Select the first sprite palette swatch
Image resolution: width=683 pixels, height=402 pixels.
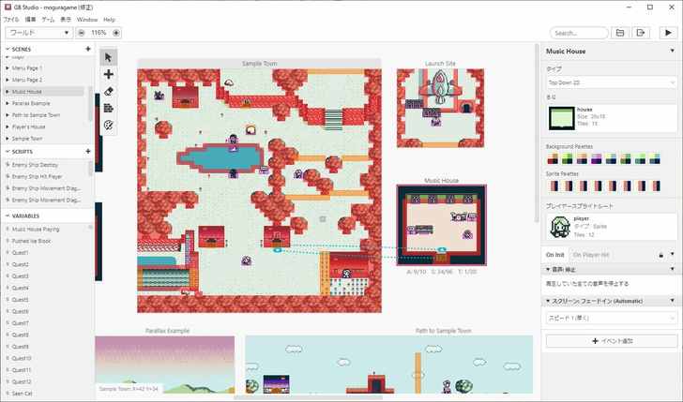[553, 186]
